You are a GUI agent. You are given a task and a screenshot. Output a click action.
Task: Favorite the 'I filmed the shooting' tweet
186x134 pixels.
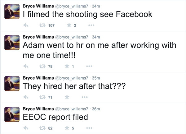pyautogui.click(x=69, y=25)
